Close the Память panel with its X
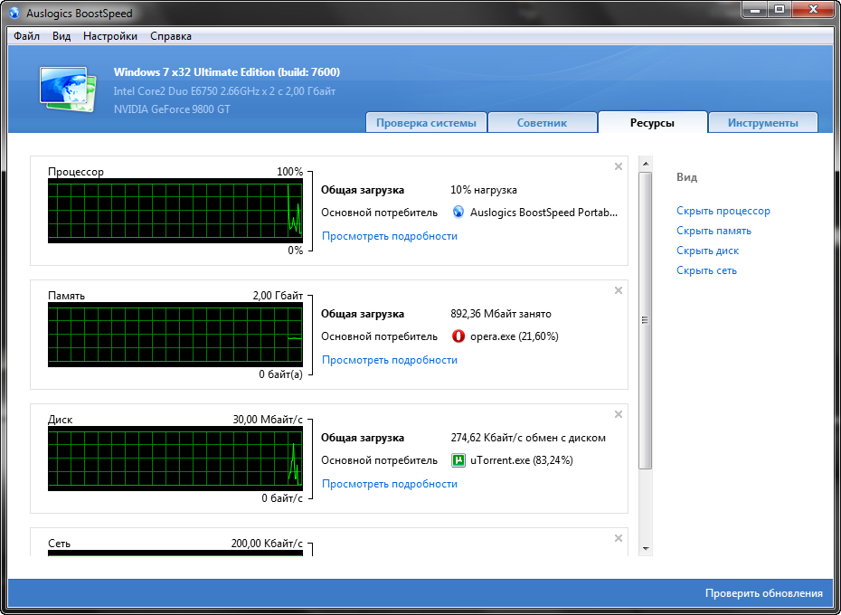 (618, 290)
